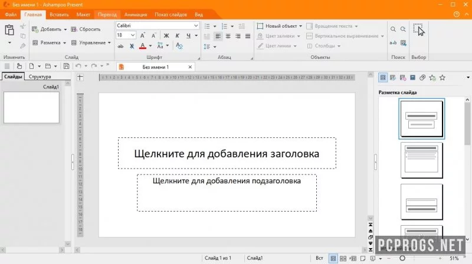Screen dimensions: 472x264
Task: Click the Format painter brush icon
Action: (23, 46)
